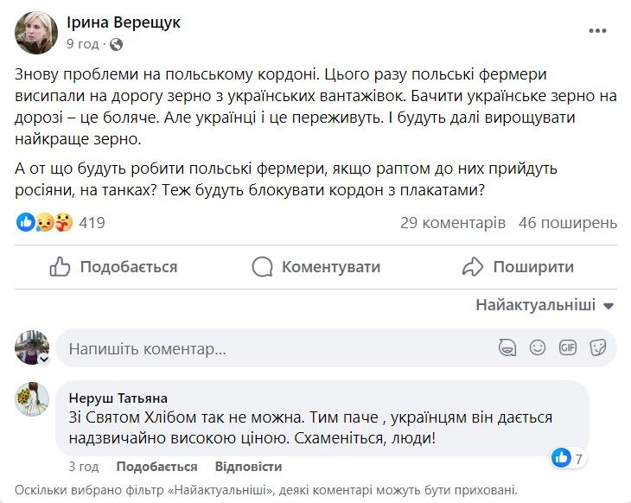Add a GIF to the comment
The image size is (631, 503).
tap(567, 348)
